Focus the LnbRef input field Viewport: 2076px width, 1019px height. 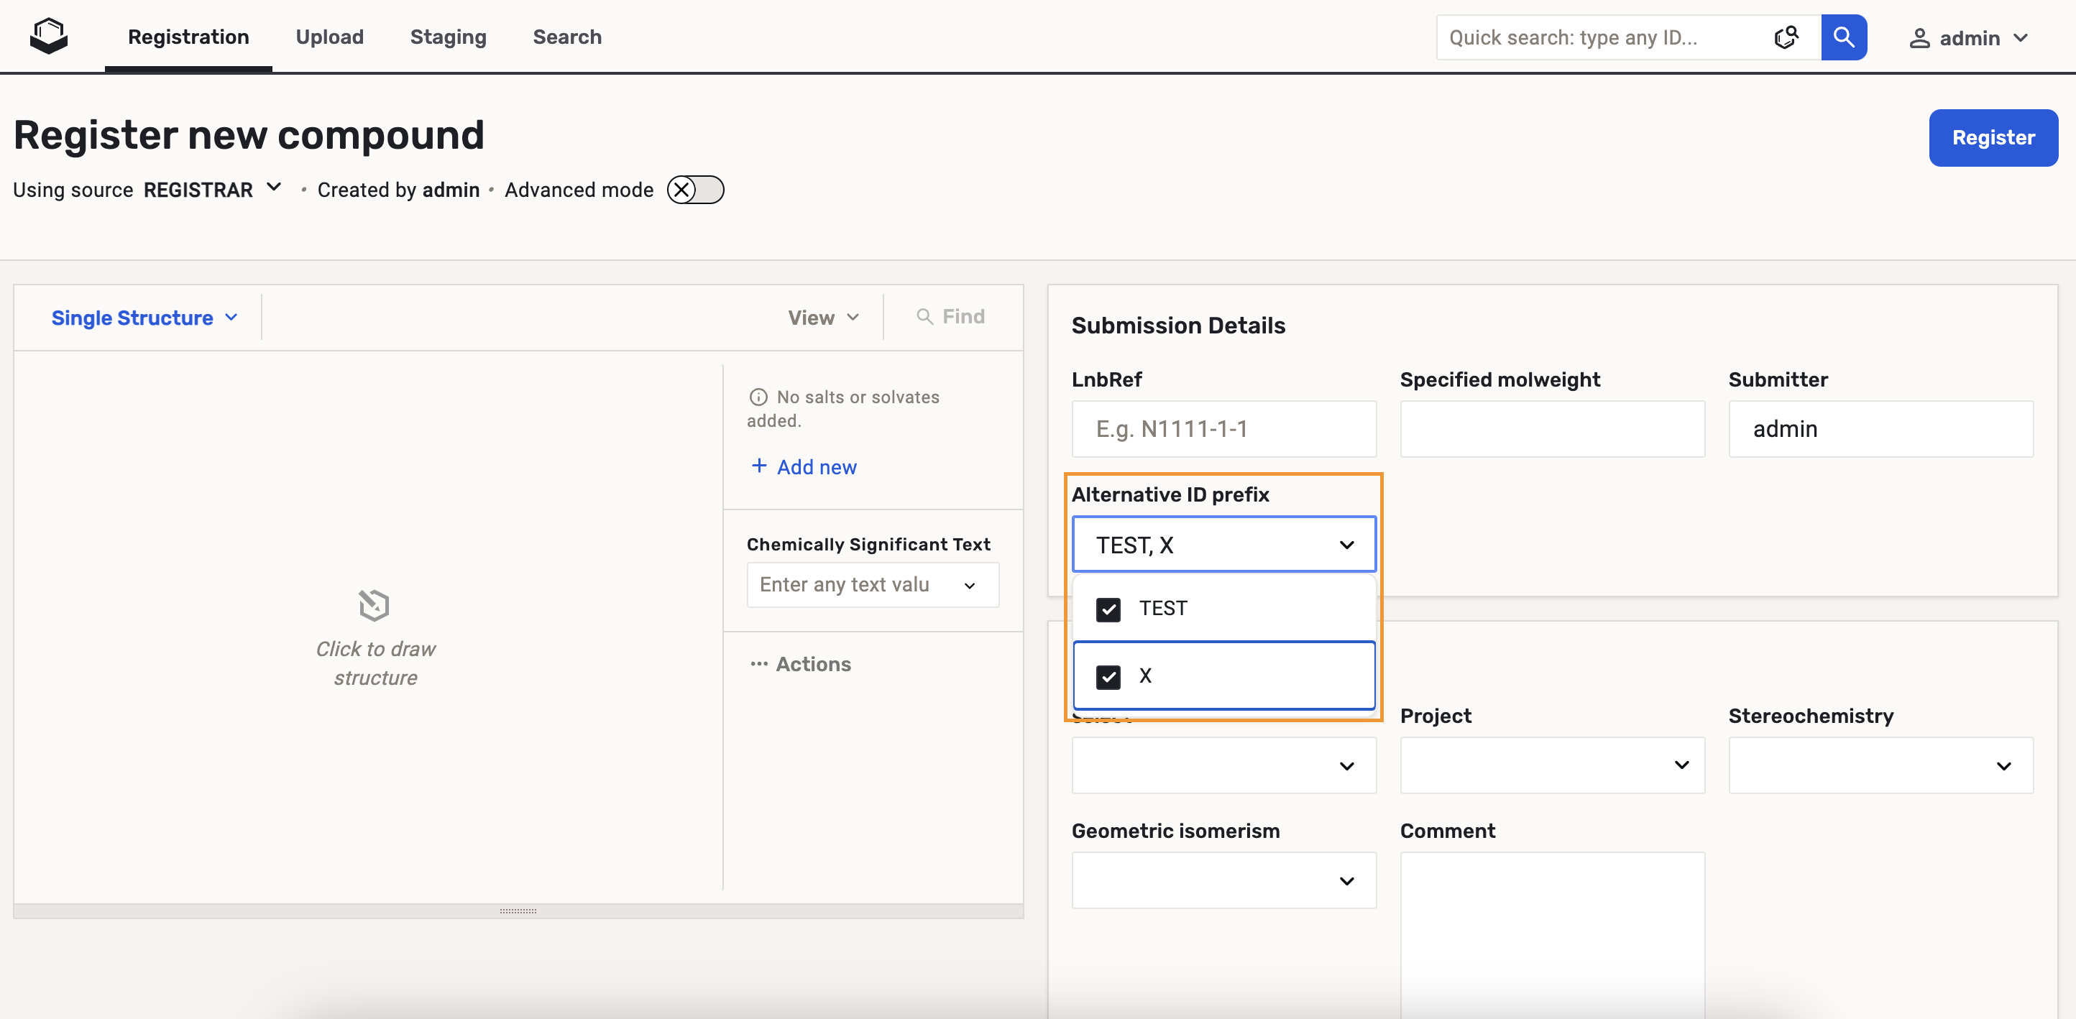1223,429
